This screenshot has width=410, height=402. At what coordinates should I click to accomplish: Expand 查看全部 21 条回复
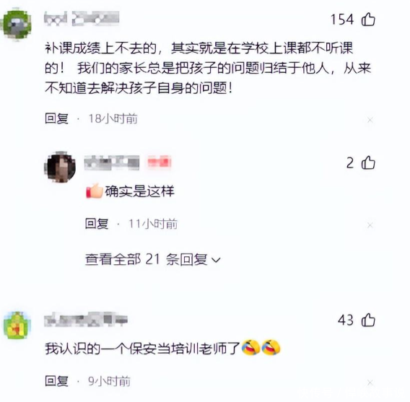tap(153, 260)
